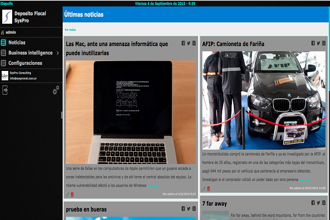This screenshot has height=220, width=330.
Task: Click the Business intelligence menu list icon
Action: pyautogui.click(x=3, y=53)
